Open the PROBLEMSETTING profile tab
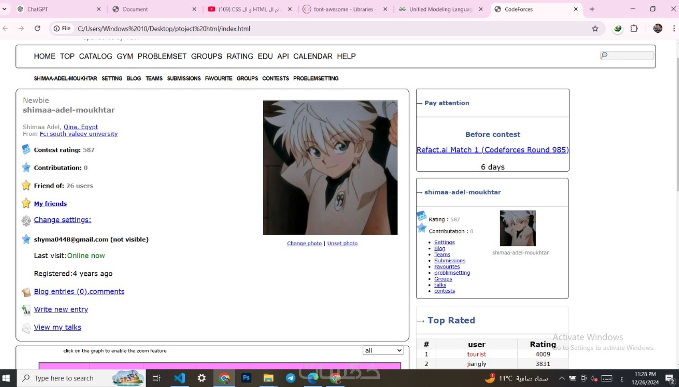This screenshot has height=387, width=679. click(x=316, y=79)
